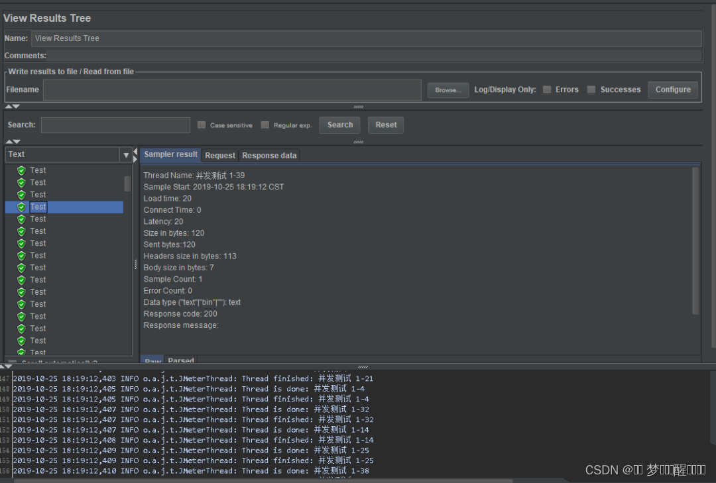This screenshot has width=716, height=483.
Task: Click the Search button
Action: pyautogui.click(x=339, y=125)
